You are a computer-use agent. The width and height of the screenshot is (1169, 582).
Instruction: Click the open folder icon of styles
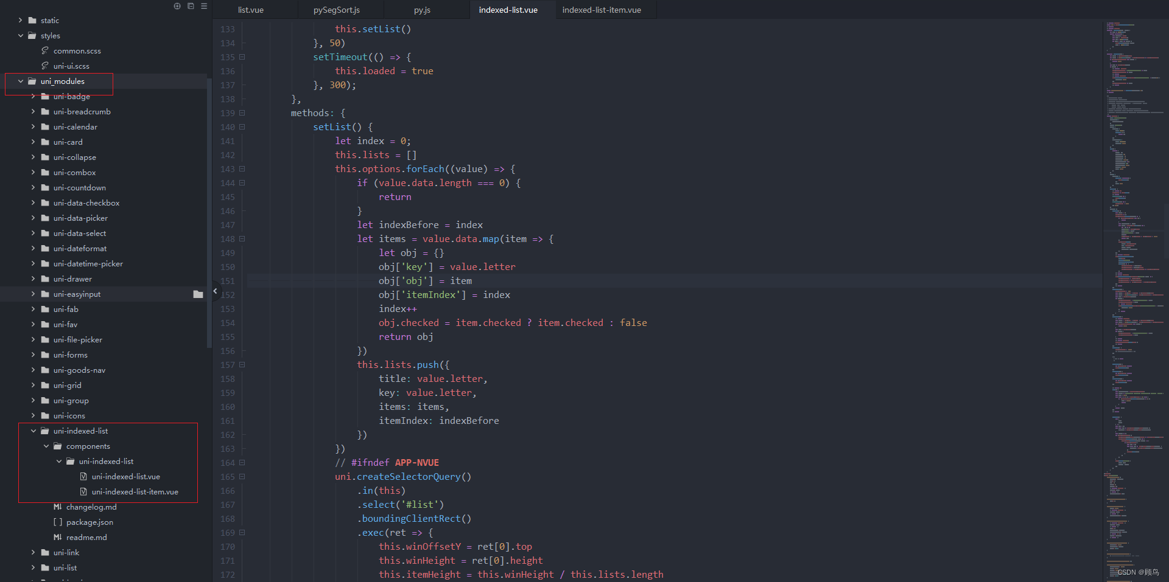[x=32, y=36]
